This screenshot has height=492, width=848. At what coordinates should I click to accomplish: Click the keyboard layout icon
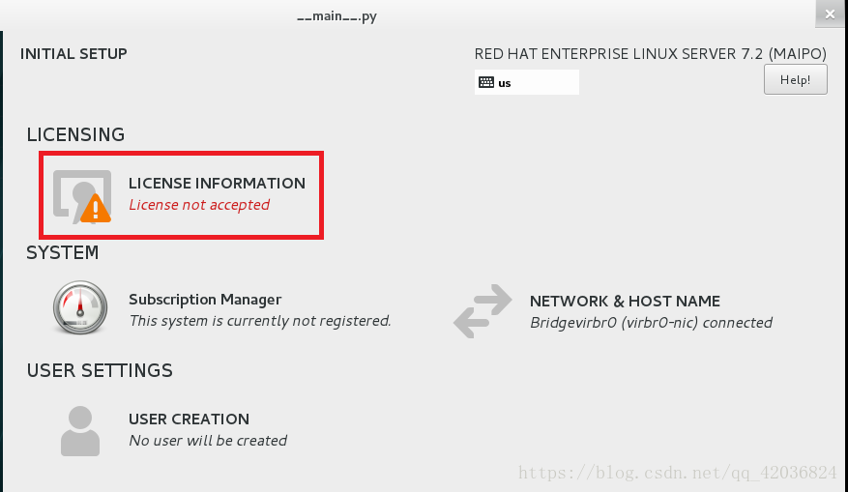[x=486, y=82]
